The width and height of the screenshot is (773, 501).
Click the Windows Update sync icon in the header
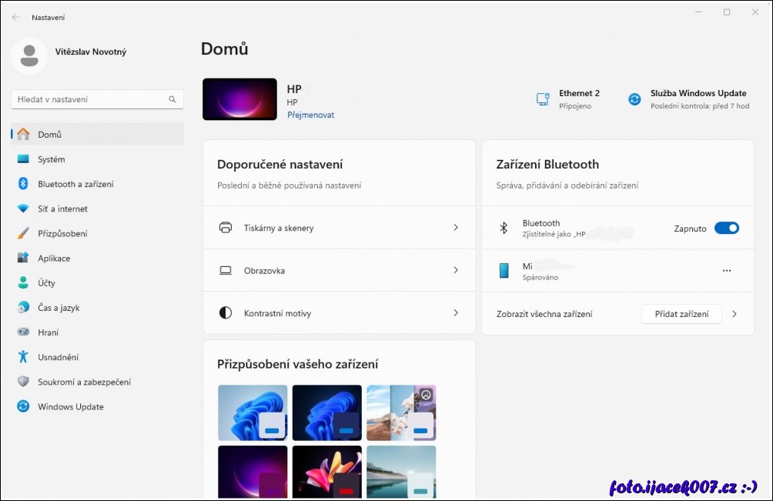tap(634, 99)
